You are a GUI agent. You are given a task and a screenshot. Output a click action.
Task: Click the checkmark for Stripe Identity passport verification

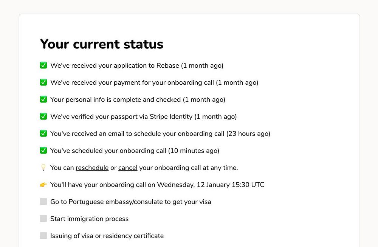43,117
